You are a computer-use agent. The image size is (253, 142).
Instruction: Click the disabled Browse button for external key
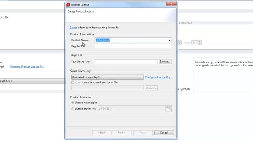151,88
